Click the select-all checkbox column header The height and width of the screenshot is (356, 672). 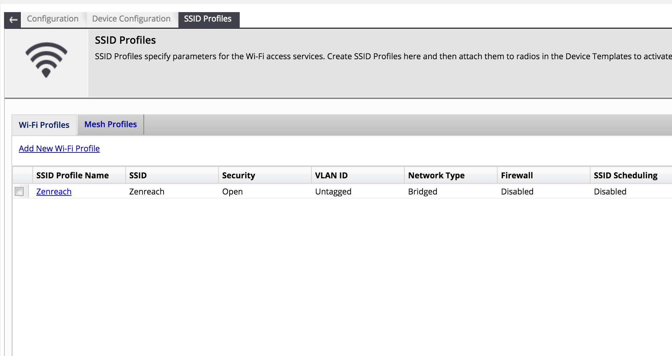tap(21, 175)
